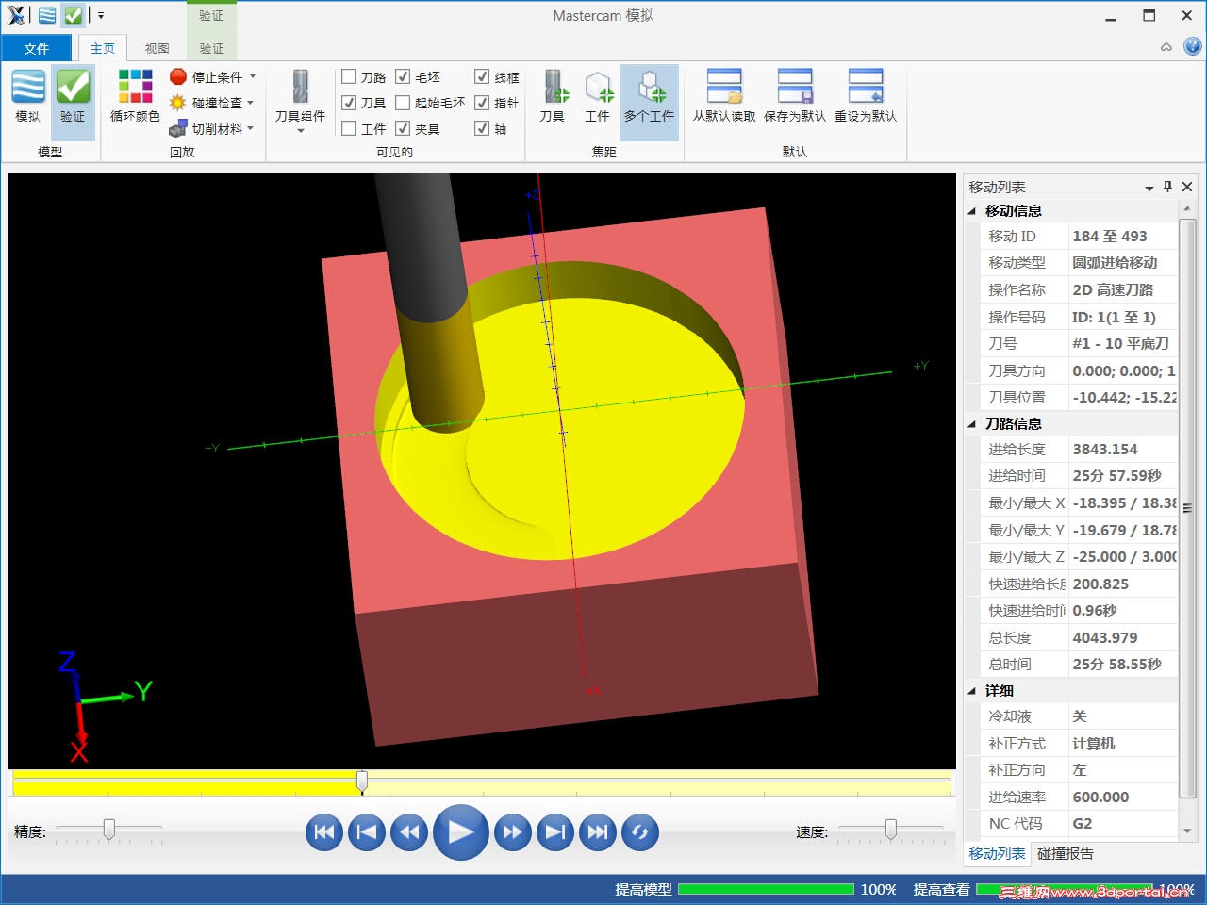Viewport: 1207px width, 905px height.
Task: Collapse the 移动信息 section
Action: coord(972,211)
